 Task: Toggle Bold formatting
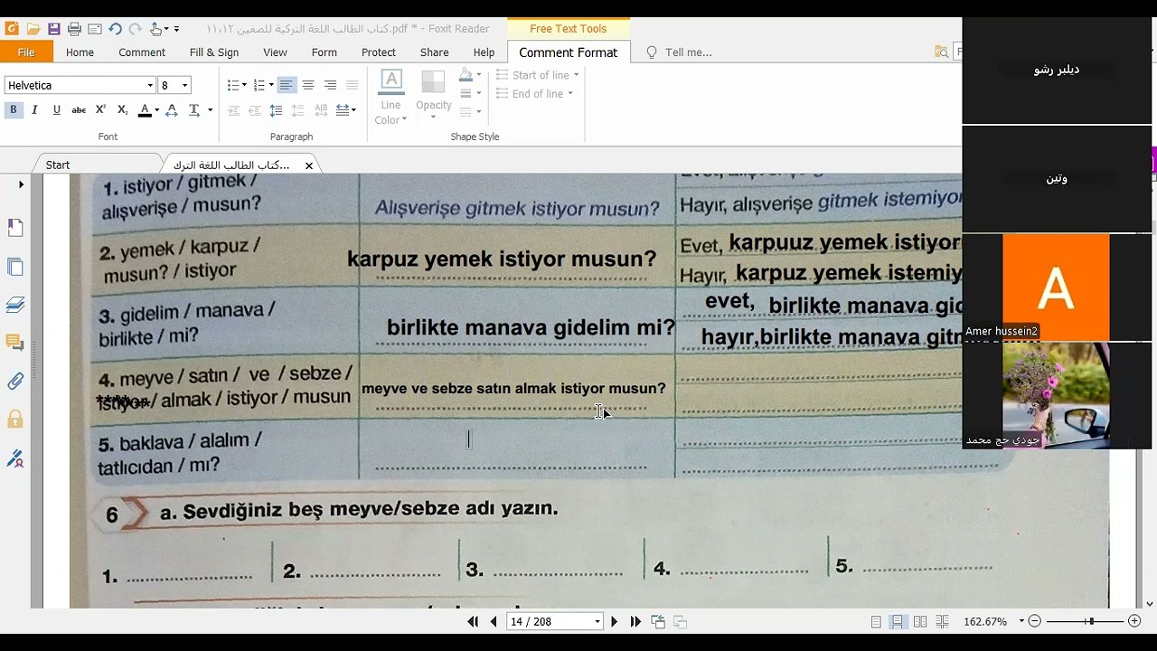14,109
